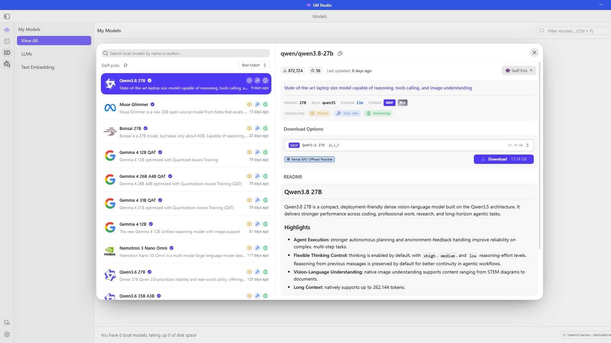Click the Vision capability tag
This screenshot has height=343, width=611.
pyautogui.click(x=319, y=113)
